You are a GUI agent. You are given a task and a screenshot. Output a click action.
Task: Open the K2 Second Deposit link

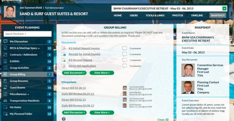click(x=81, y=60)
